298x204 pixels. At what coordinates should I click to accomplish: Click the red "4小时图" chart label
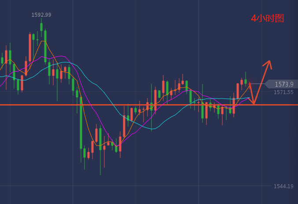pyautogui.click(x=267, y=18)
